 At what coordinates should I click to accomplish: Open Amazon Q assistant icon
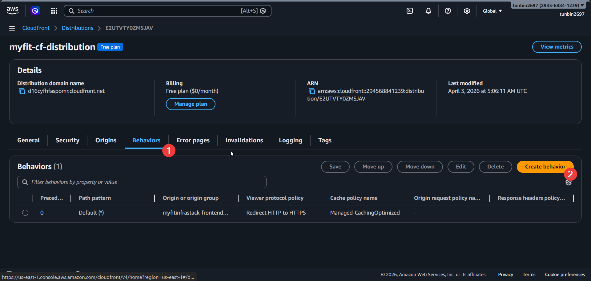coord(35,11)
